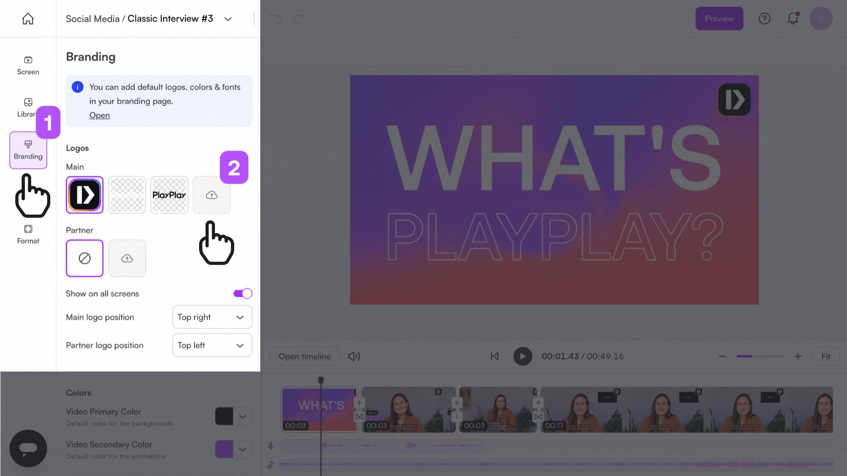
Task: Select no partner logo option
Action: click(85, 259)
